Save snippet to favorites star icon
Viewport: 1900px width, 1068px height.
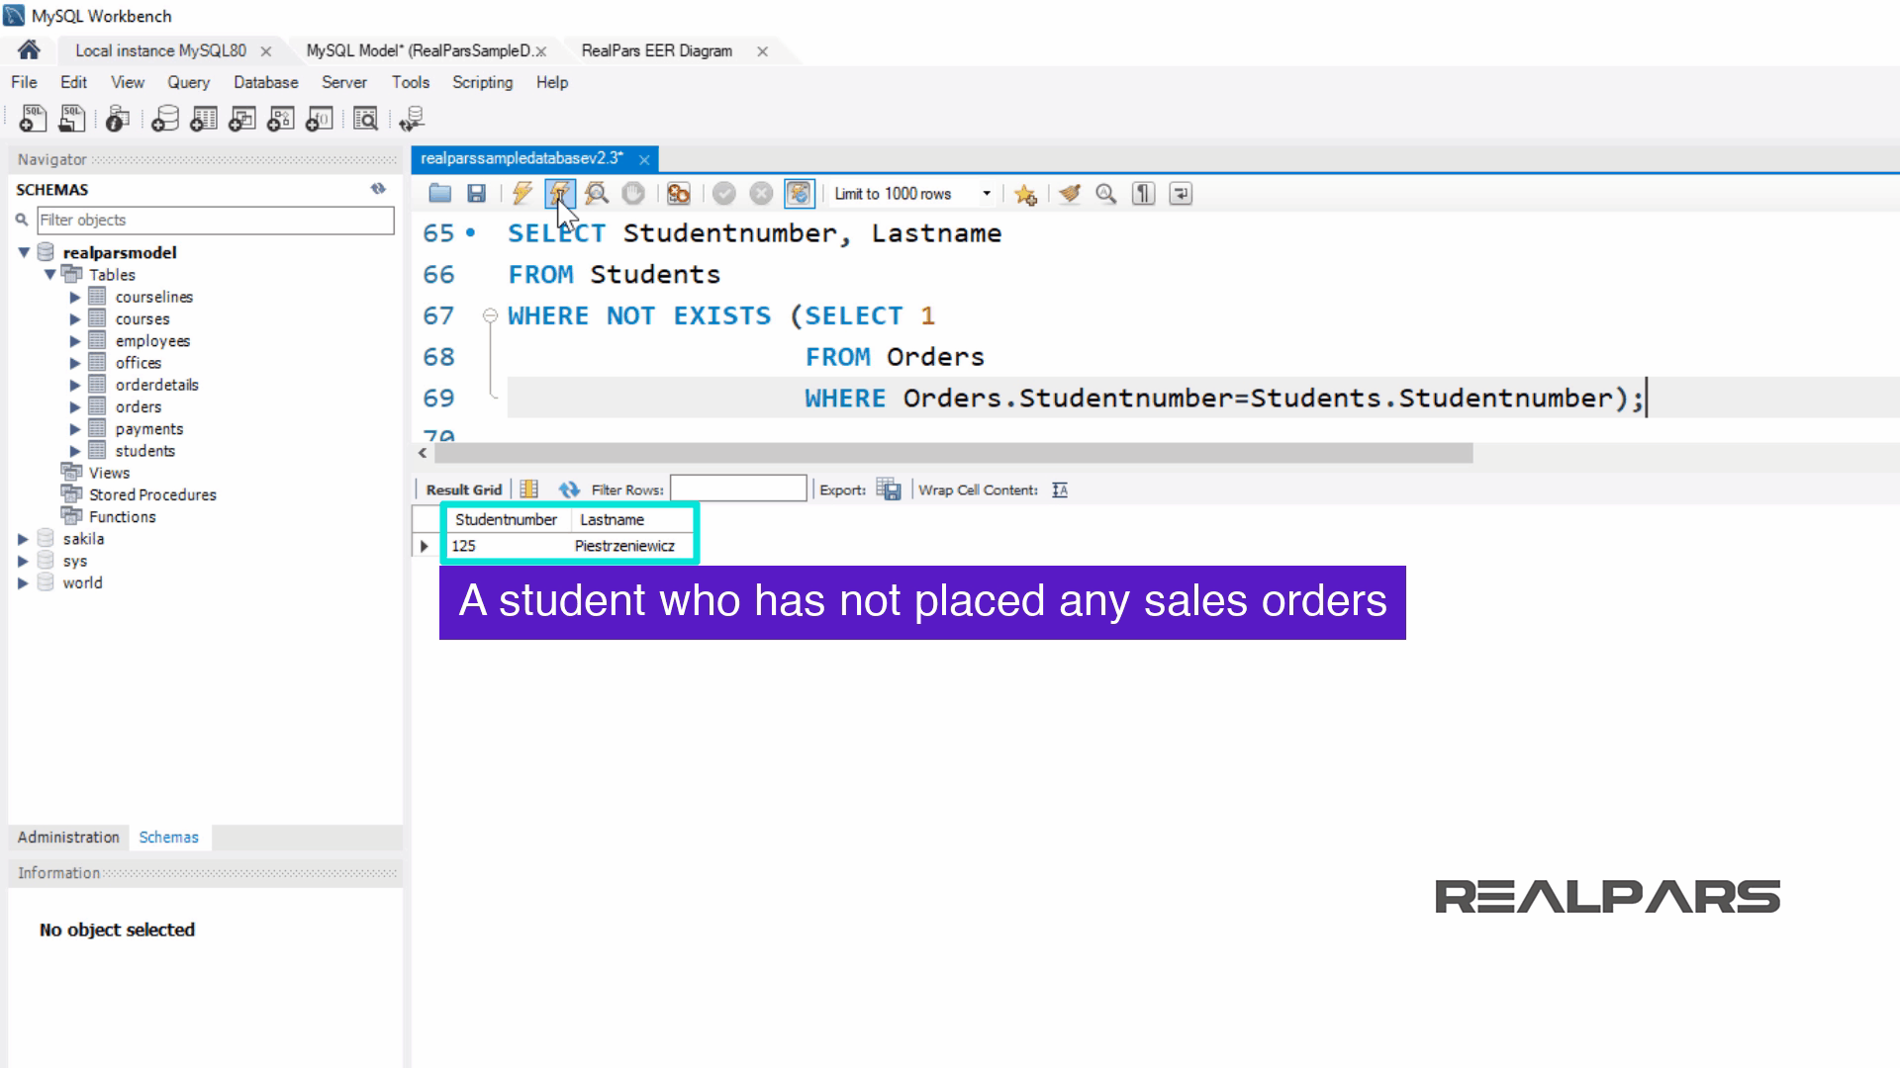click(x=1025, y=194)
